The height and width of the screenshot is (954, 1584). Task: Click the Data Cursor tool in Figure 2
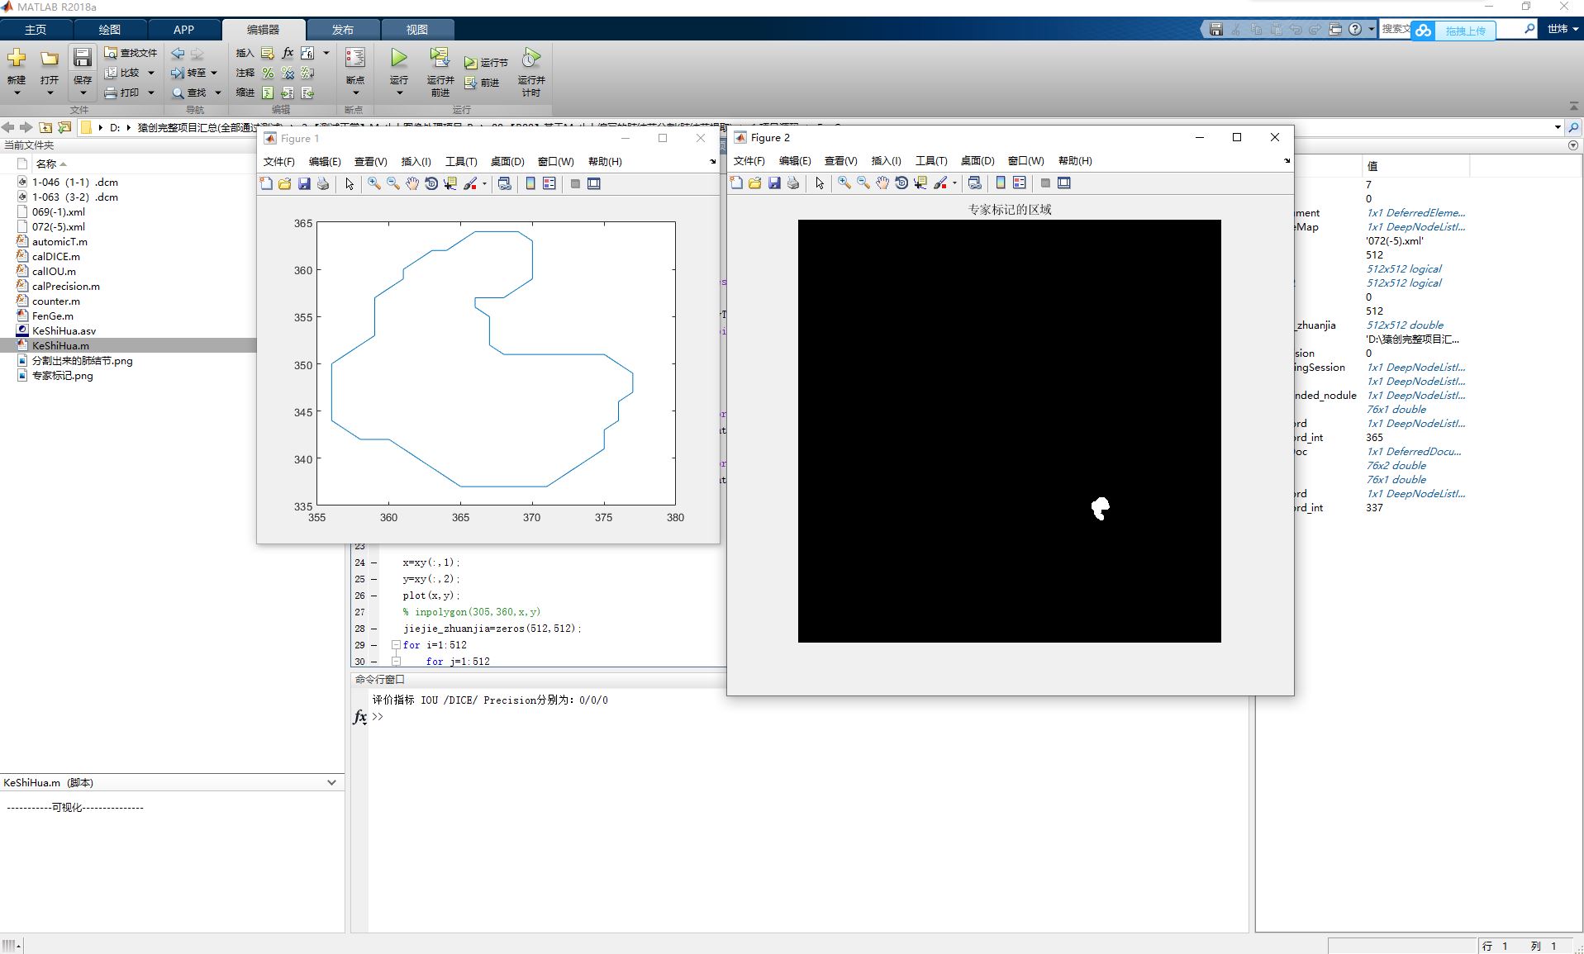coord(920,183)
